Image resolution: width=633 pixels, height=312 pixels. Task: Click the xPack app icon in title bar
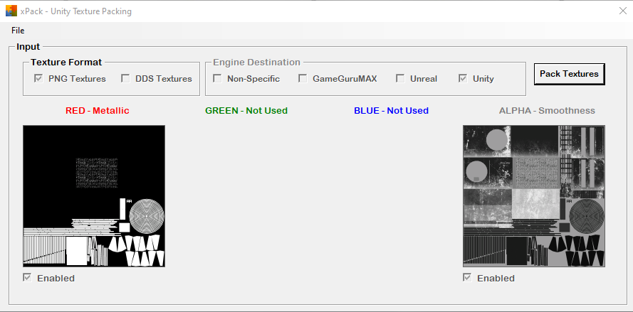click(x=11, y=11)
